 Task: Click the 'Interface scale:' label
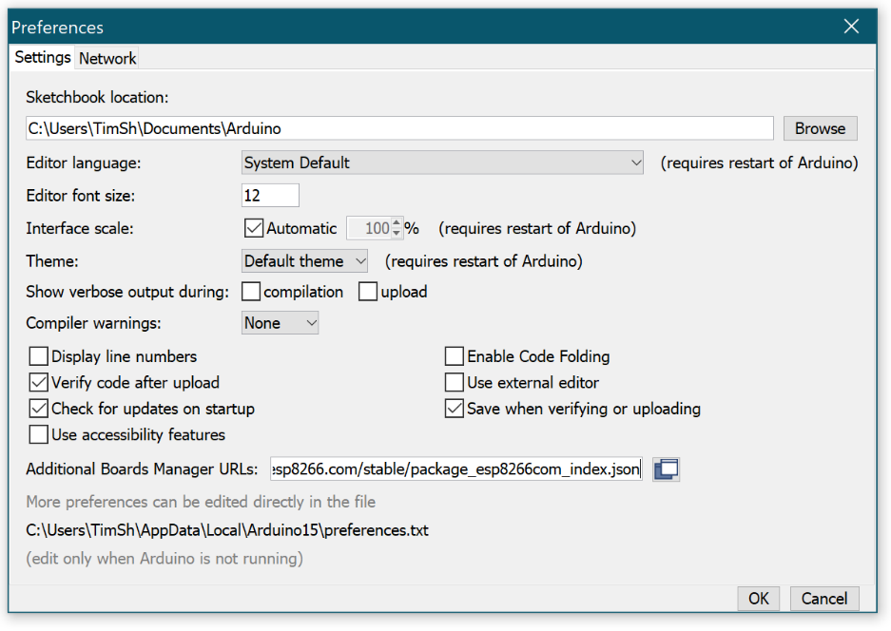(80, 229)
